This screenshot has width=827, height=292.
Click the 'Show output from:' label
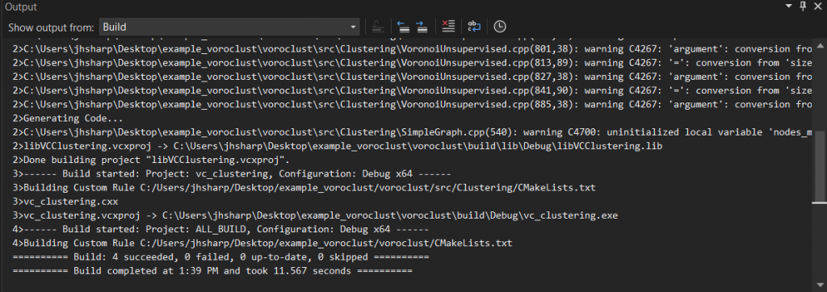click(x=51, y=27)
